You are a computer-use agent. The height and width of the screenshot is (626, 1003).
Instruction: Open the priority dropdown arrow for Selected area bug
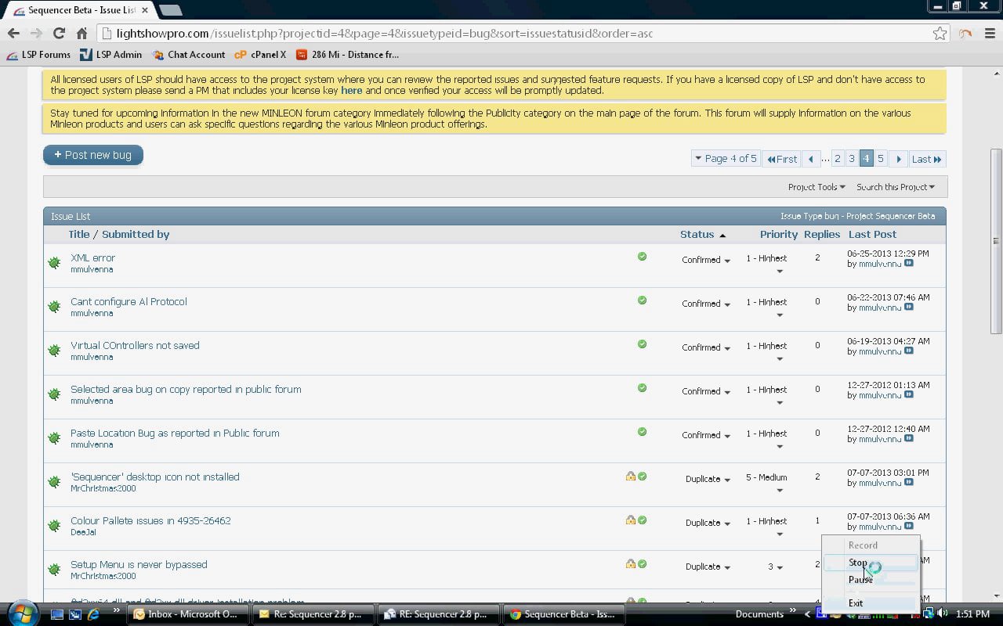point(780,403)
